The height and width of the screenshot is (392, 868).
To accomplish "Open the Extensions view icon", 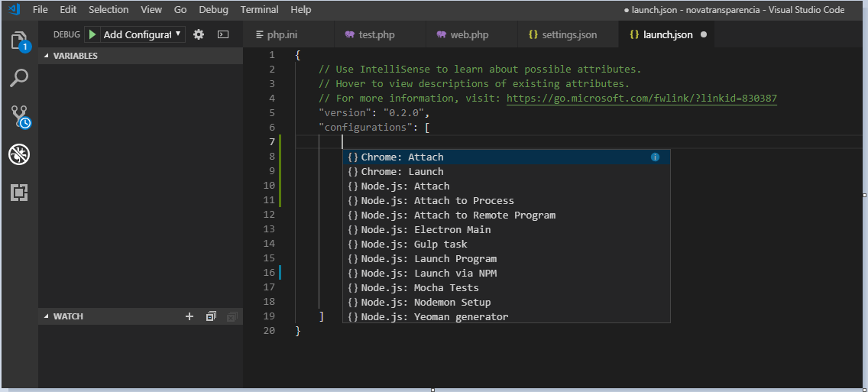I will (19, 193).
